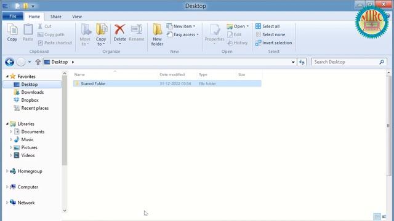Viewport: 394px width, 221px height.
Task: Open the New item dropdown
Action: (x=180, y=26)
